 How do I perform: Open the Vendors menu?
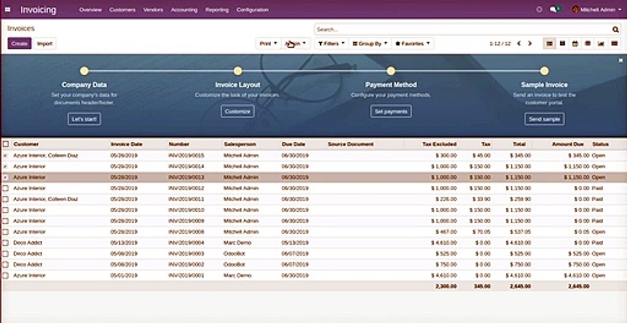pos(153,9)
